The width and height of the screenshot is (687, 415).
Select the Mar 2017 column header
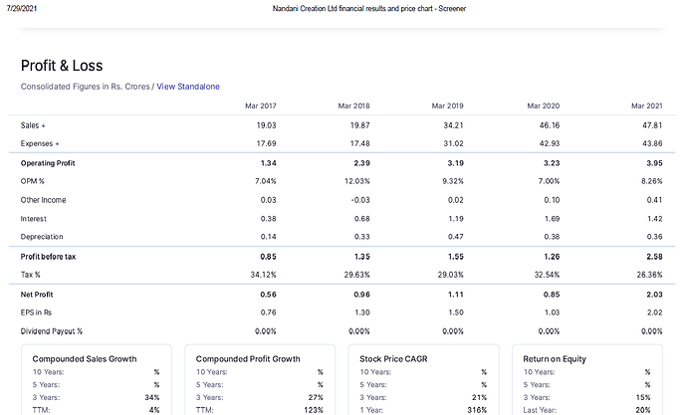pyautogui.click(x=261, y=105)
